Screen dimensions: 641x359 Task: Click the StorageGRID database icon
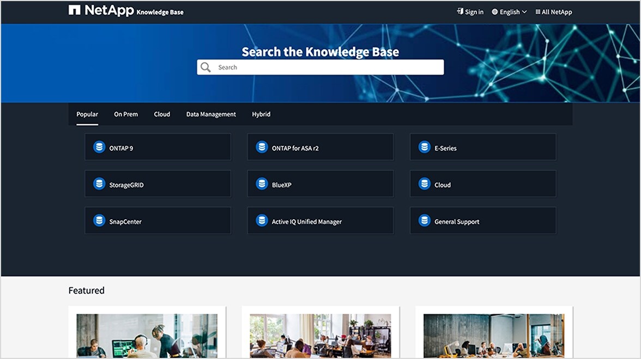[99, 184]
